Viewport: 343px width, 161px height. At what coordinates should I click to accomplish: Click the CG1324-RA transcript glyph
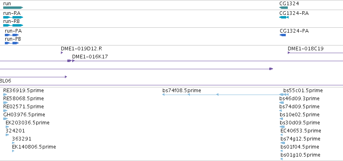[284, 17]
